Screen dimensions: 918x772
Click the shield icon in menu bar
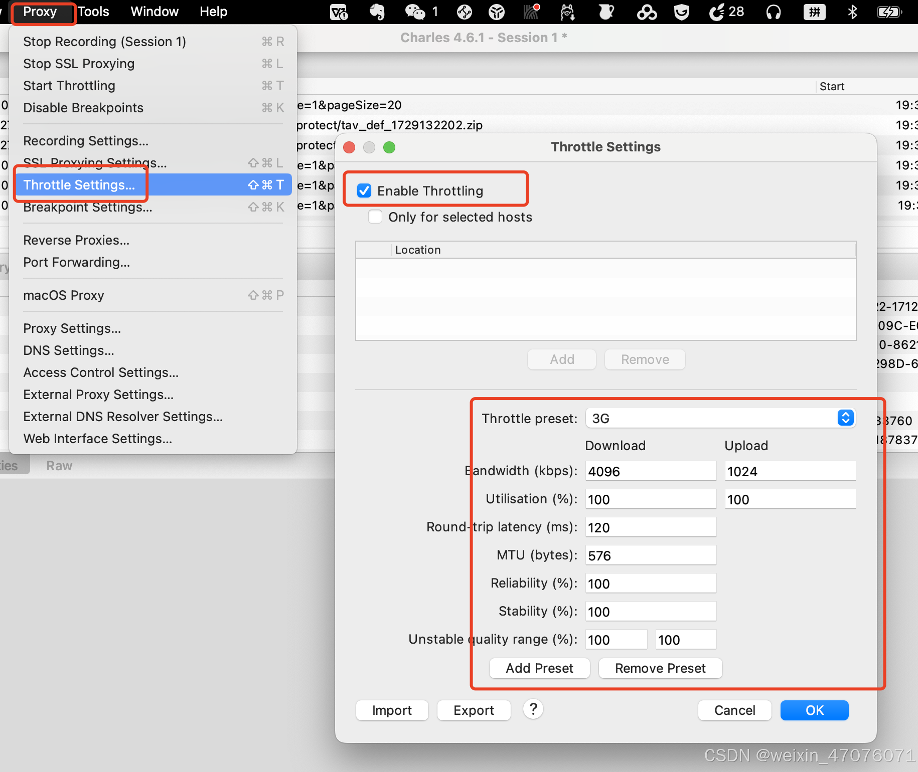click(x=682, y=12)
